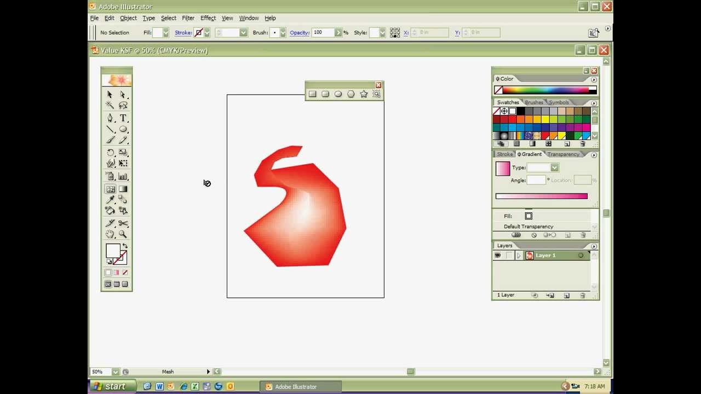The height and width of the screenshot is (394, 701).
Task: Select the Column Graph tool
Action: click(x=123, y=176)
